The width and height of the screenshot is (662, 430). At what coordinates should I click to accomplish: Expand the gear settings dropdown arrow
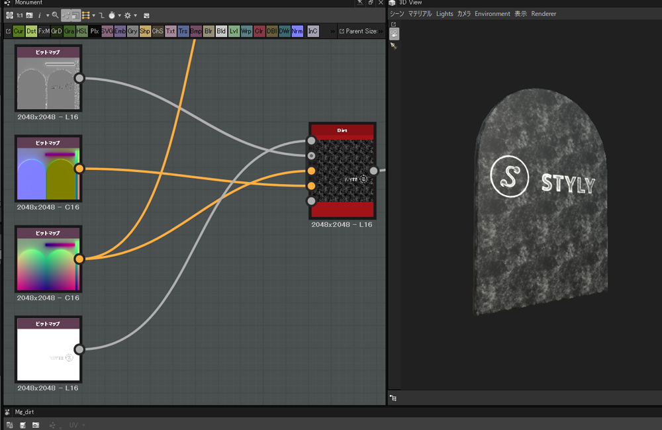(x=136, y=16)
